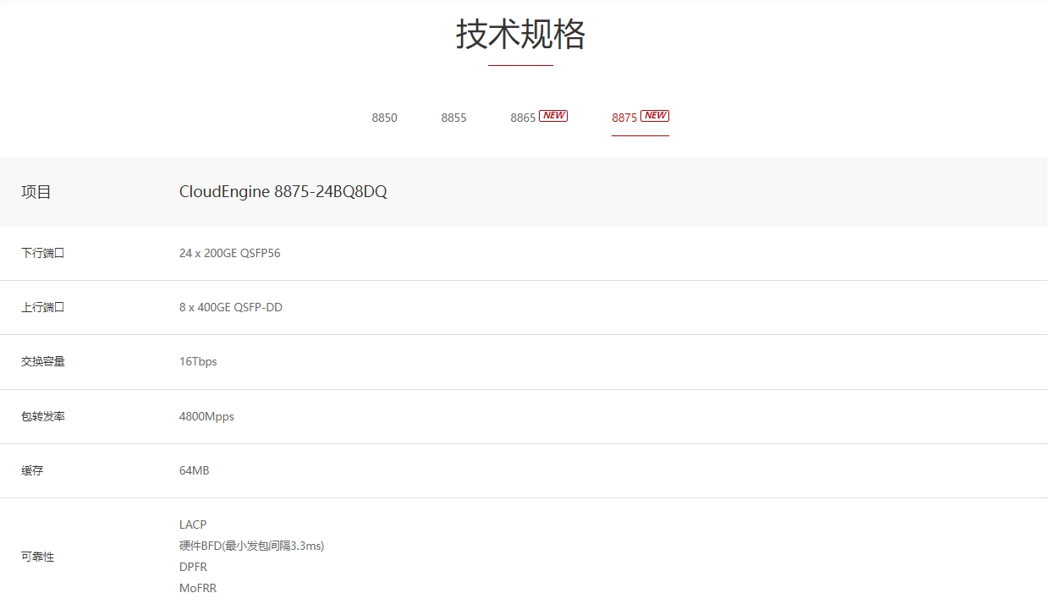The image size is (1055, 615).
Task: Select the 64MB buffer value
Action: click(195, 470)
